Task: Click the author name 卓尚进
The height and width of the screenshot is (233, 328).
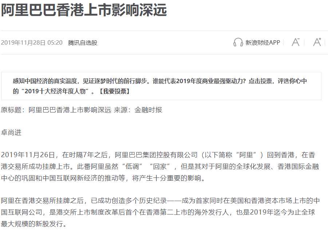Action: coord(11,132)
